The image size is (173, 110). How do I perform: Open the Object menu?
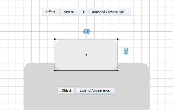[66, 90]
